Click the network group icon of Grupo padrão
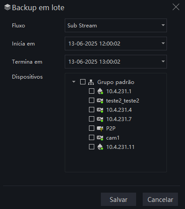 click(91, 82)
